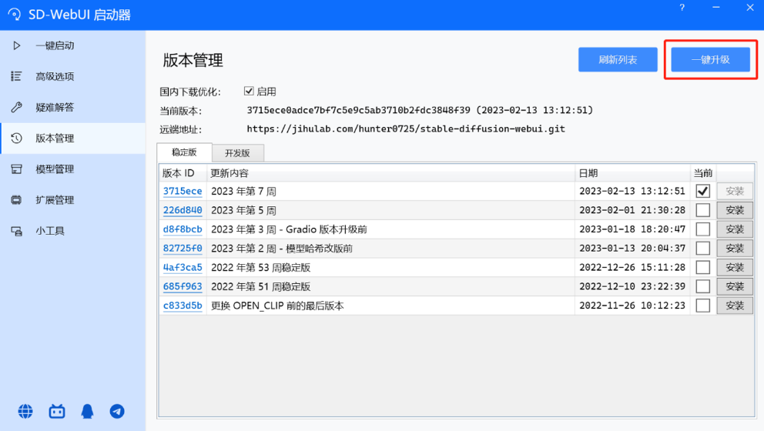Click the help question mark icon
This screenshot has height=431, width=764.
(x=682, y=8)
